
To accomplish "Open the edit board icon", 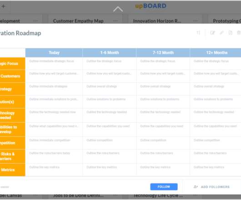I will tap(212, 33).
